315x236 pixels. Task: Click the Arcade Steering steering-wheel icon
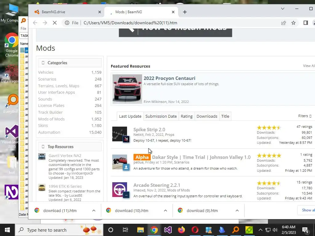(120, 189)
